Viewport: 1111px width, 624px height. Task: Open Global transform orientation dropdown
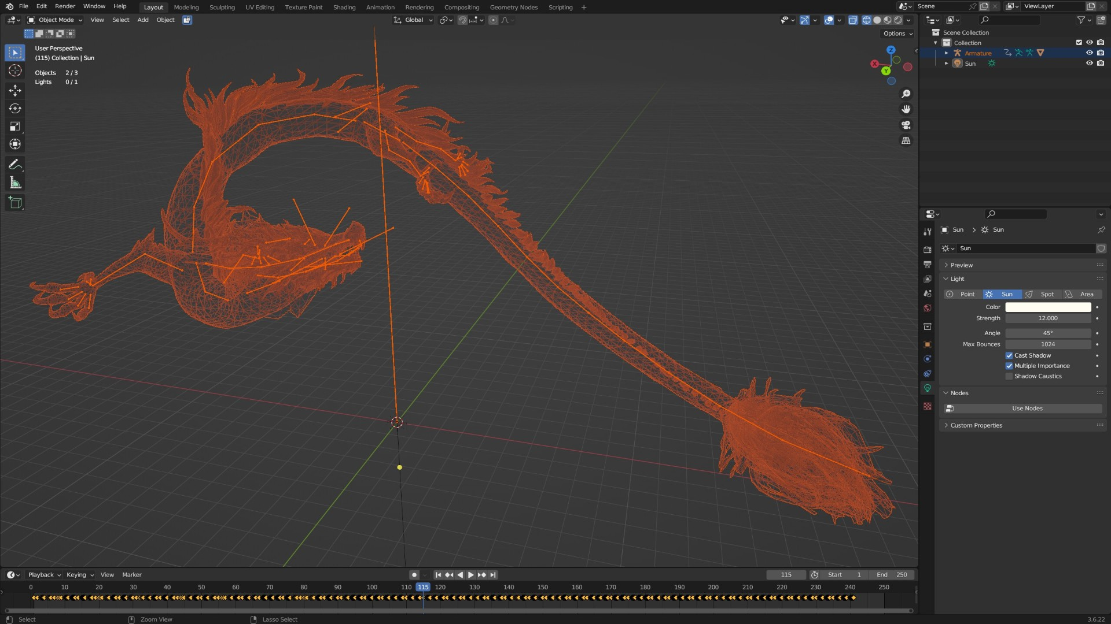pos(413,20)
